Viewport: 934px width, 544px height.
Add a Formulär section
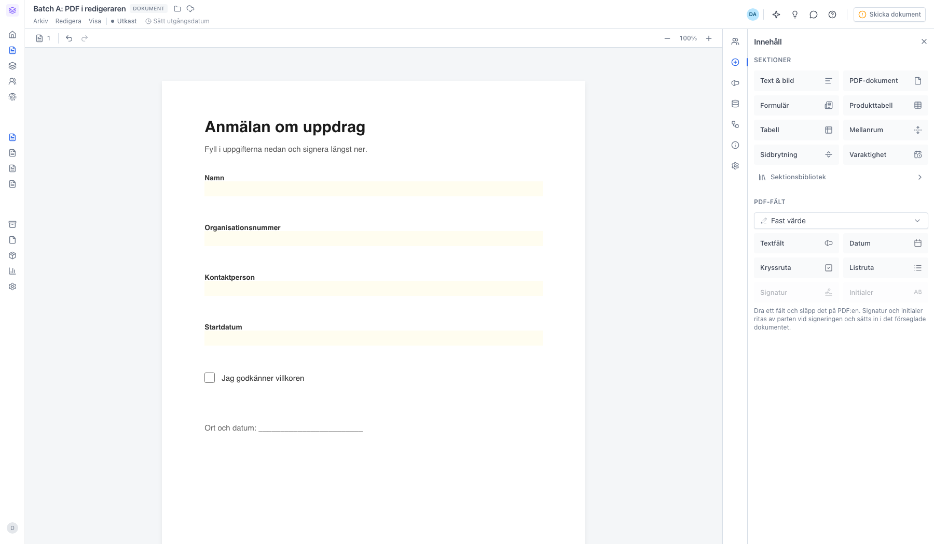click(x=796, y=105)
